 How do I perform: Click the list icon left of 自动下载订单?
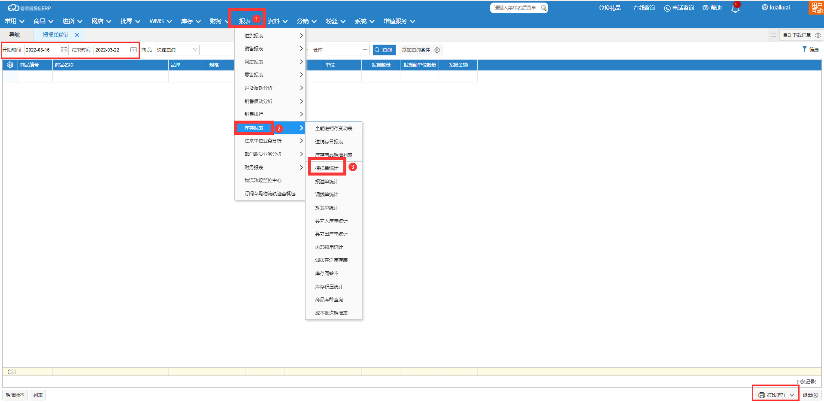773,35
